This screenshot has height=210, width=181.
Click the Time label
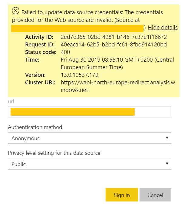(32, 60)
